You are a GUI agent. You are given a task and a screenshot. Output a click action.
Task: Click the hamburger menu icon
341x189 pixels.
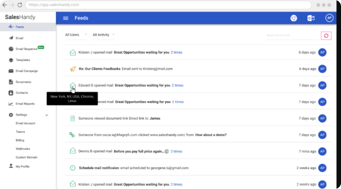point(66,18)
